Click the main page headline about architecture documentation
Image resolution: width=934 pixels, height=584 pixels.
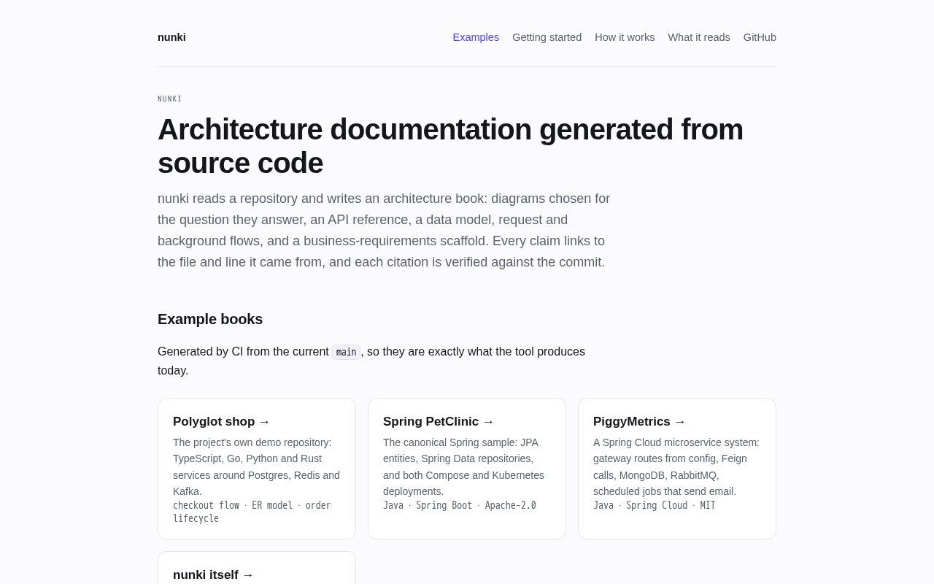pyautogui.click(x=450, y=146)
